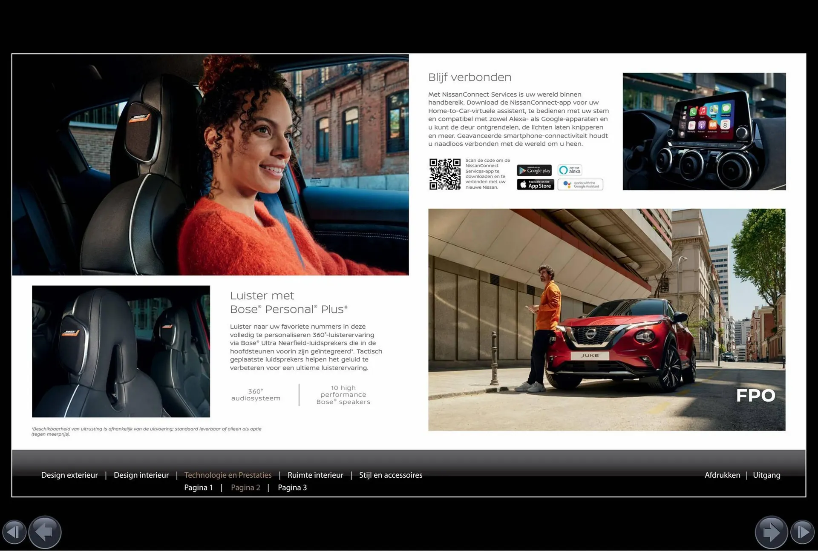Switch to Design interieur section
This screenshot has width=818, height=551.
tap(141, 475)
